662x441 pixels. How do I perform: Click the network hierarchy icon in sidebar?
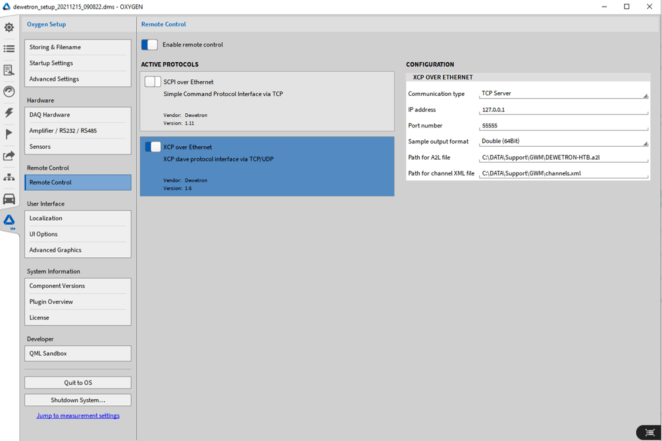pos(9,177)
